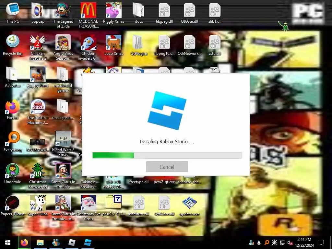Select libpng16.dll file
This screenshot has width=332, height=249.
(x=164, y=45)
